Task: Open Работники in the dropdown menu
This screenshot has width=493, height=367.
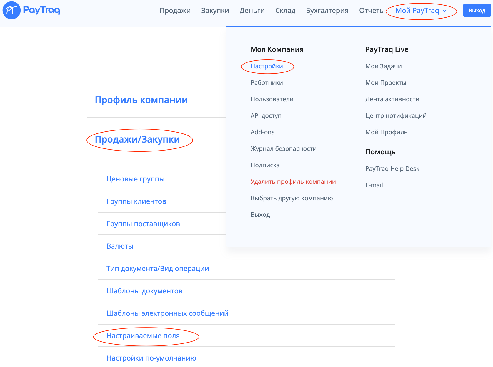Action: 267,83
